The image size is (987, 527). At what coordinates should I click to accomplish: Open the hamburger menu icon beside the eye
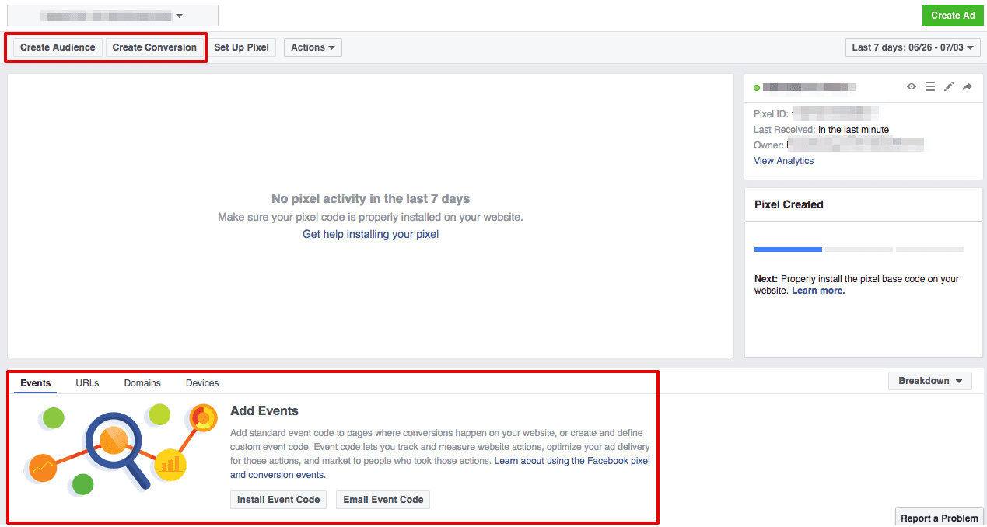[930, 86]
